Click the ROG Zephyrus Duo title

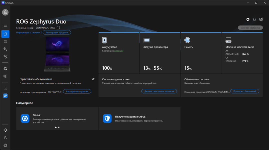[41, 21]
